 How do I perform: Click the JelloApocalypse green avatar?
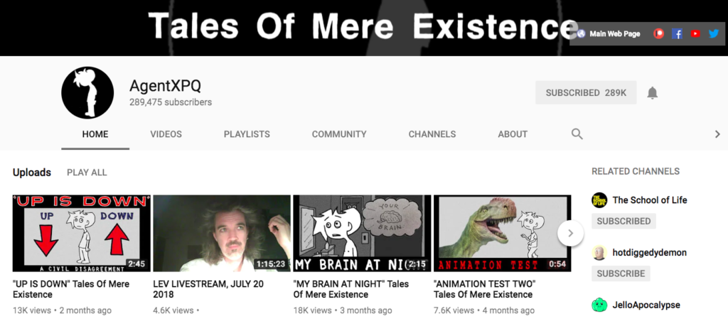(x=599, y=305)
